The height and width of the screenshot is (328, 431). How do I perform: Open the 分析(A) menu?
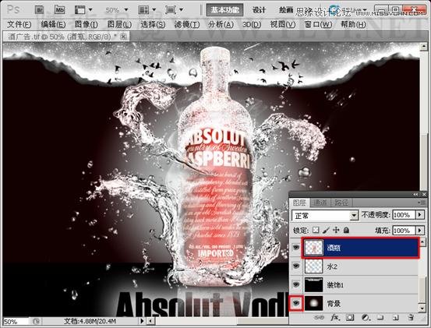(221, 24)
